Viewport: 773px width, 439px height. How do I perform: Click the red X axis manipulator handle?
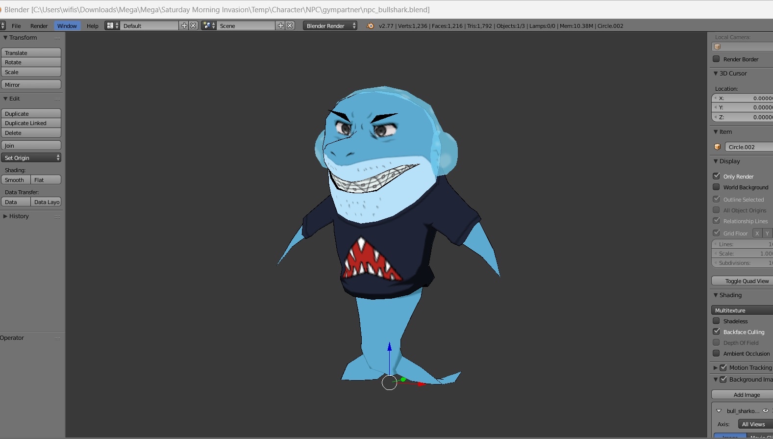coord(421,384)
